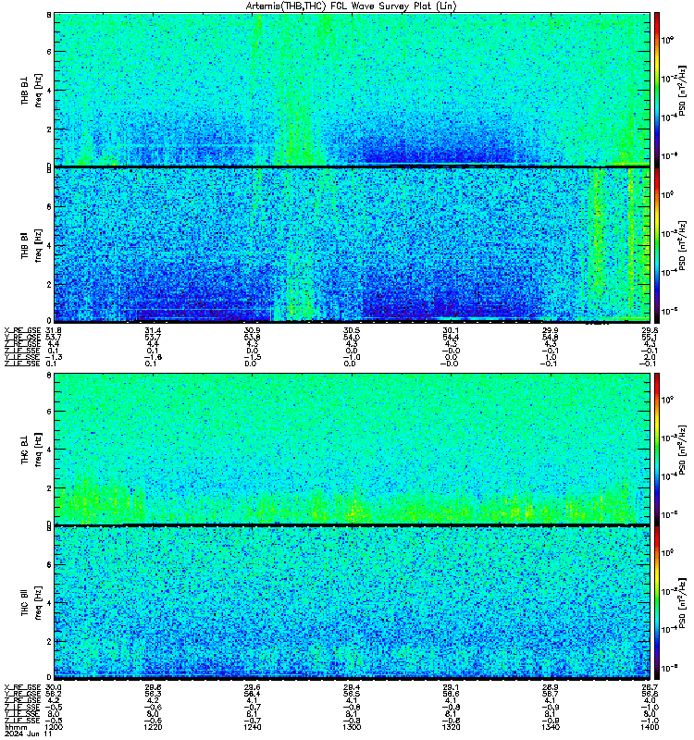The height and width of the screenshot is (740, 694).
Task: Click the PSD [nT²/Hz] label of THB B⊥ panel
Action: point(682,90)
